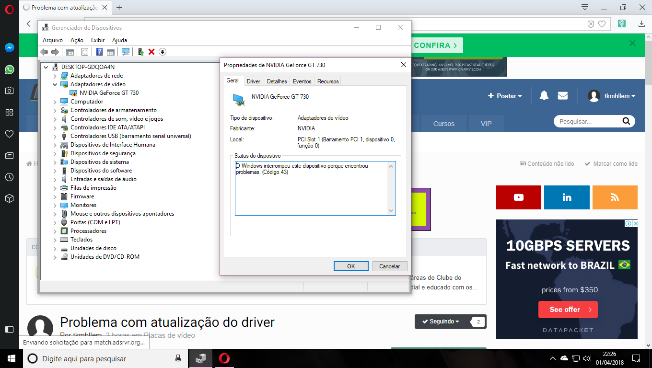Open forum messages envelope icon
Image resolution: width=652 pixels, height=368 pixels.
pyautogui.click(x=563, y=96)
